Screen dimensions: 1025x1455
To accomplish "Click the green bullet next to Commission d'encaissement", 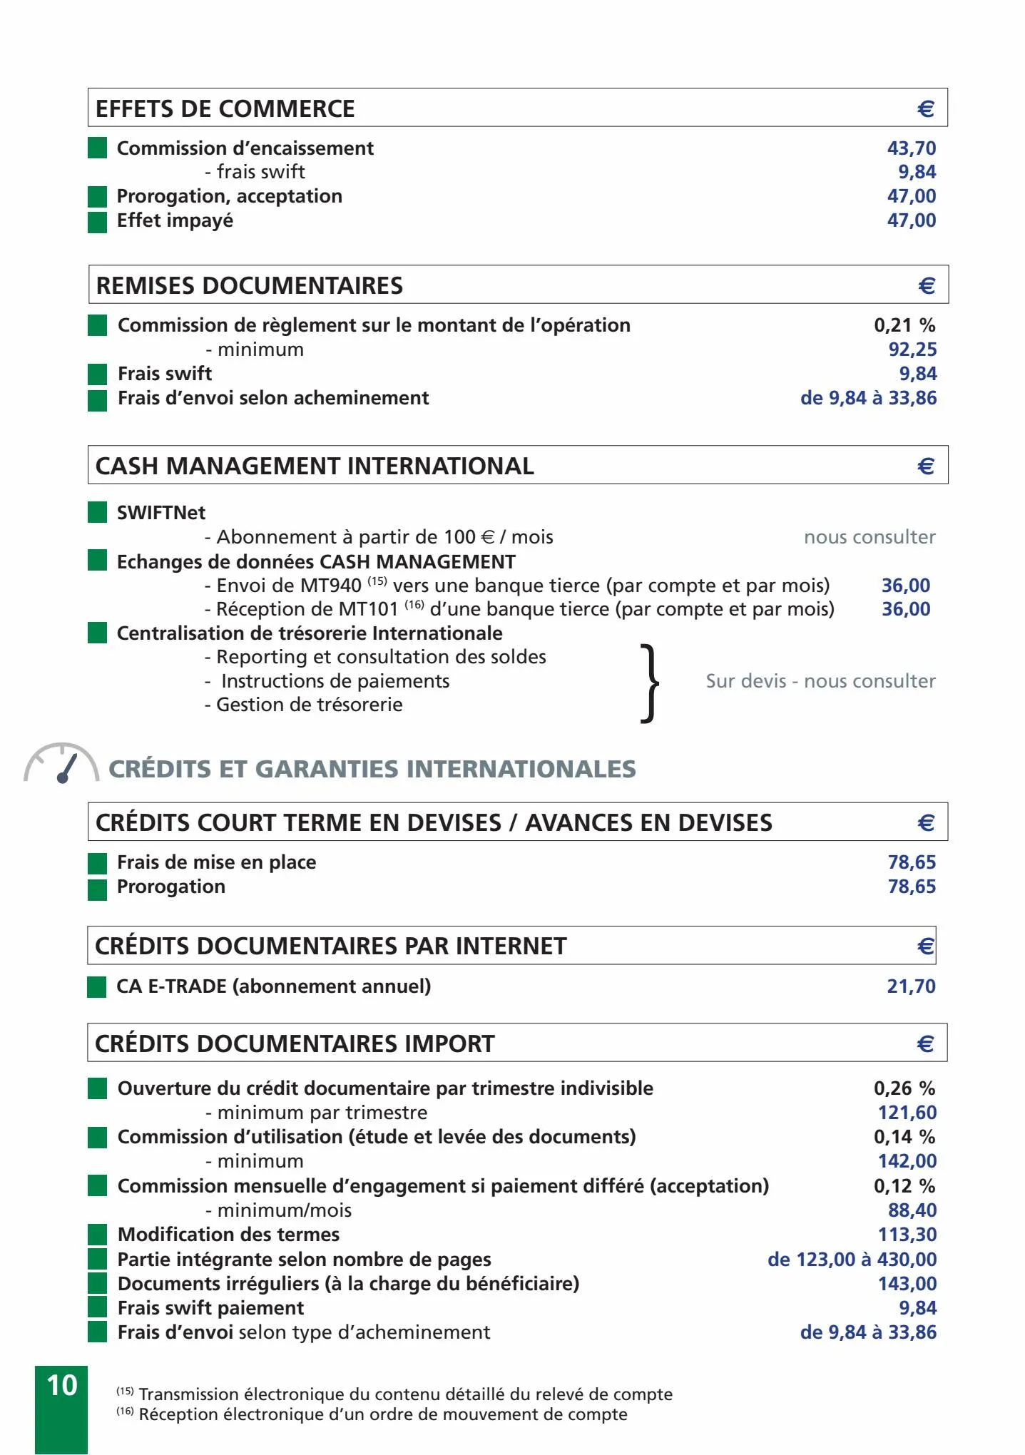I will point(98,148).
